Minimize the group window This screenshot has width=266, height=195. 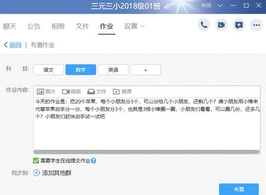click(233, 6)
